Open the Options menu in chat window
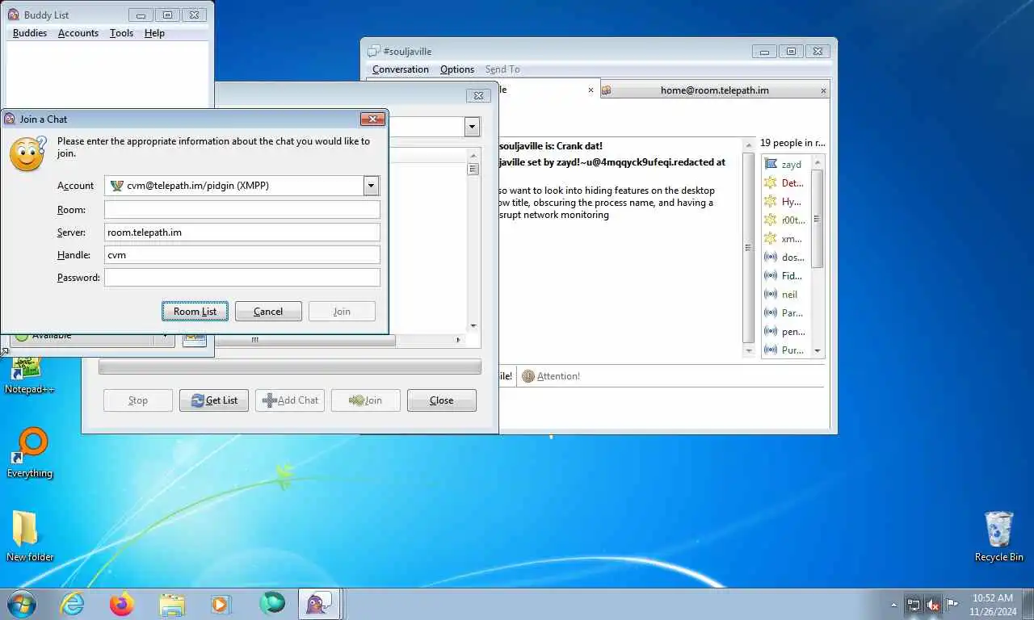Image resolution: width=1034 pixels, height=620 pixels. coord(457,69)
